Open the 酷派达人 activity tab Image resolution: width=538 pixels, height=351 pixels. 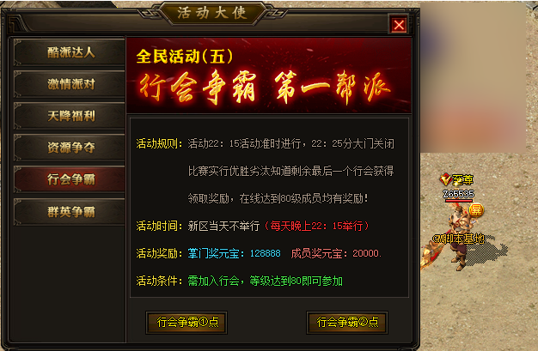pyautogui.click(x=70, y=52)
